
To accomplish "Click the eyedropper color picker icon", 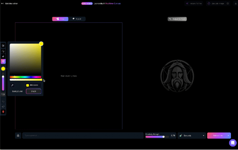I will tap(12, 85).
